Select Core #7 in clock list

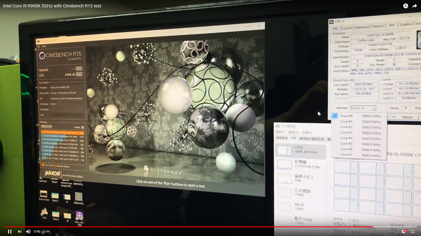[359, 155]
